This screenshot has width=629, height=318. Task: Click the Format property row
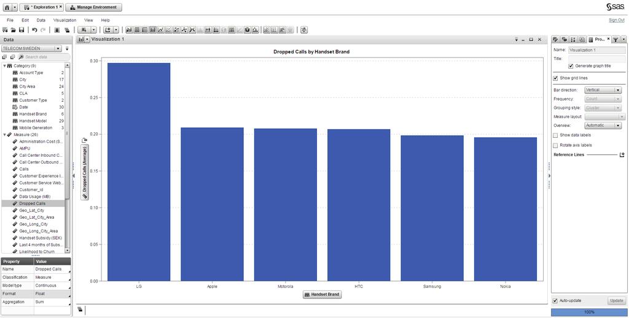tap(36, 293)
